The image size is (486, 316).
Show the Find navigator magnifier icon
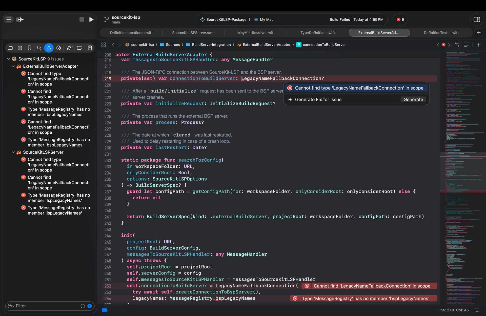coord(39,48)
